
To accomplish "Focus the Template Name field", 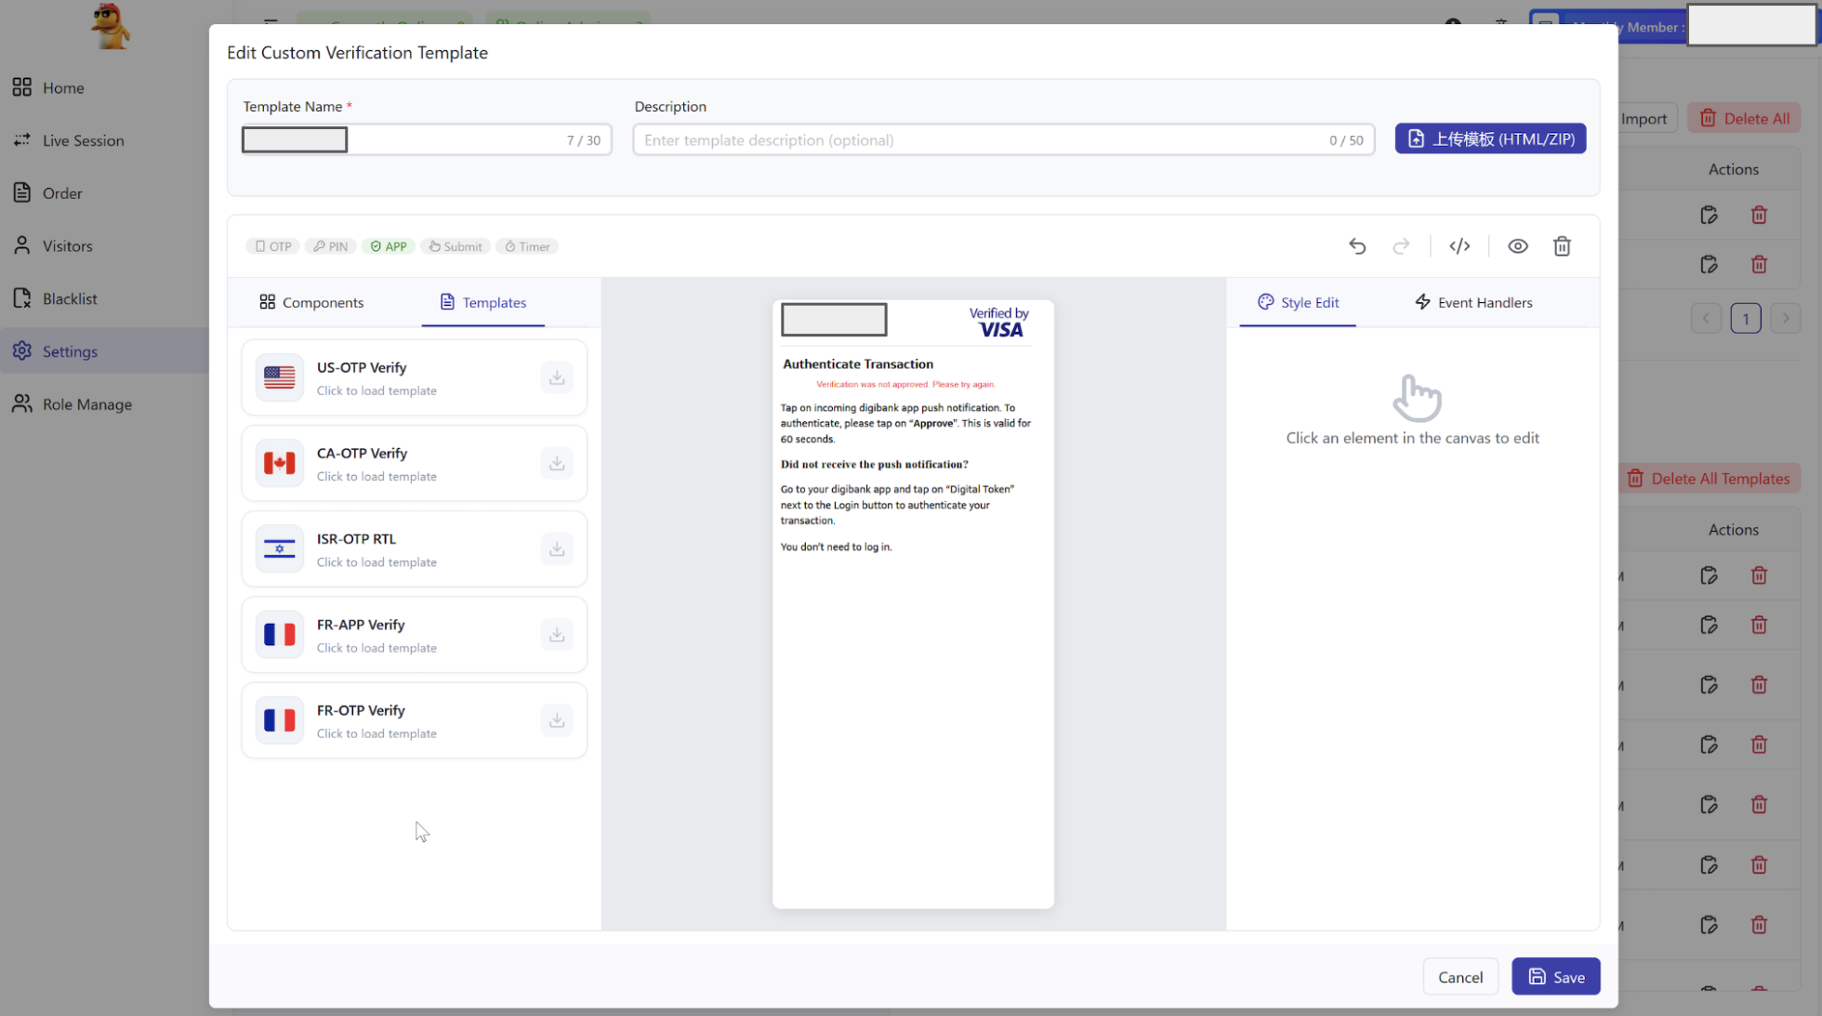I will tap(426, 139).
